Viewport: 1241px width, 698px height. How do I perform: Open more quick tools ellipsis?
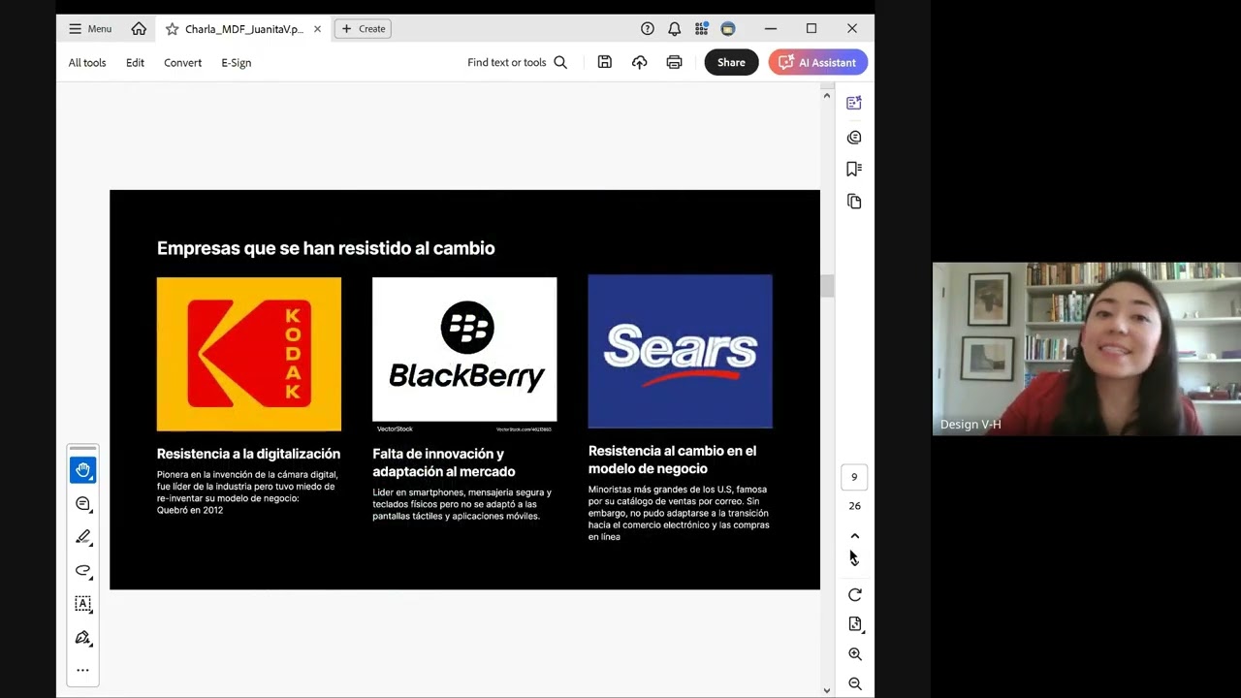(82, 670)
